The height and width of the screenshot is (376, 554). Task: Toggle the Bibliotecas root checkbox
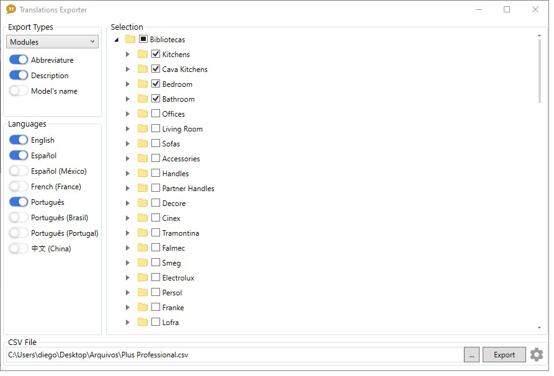[144, 39]
